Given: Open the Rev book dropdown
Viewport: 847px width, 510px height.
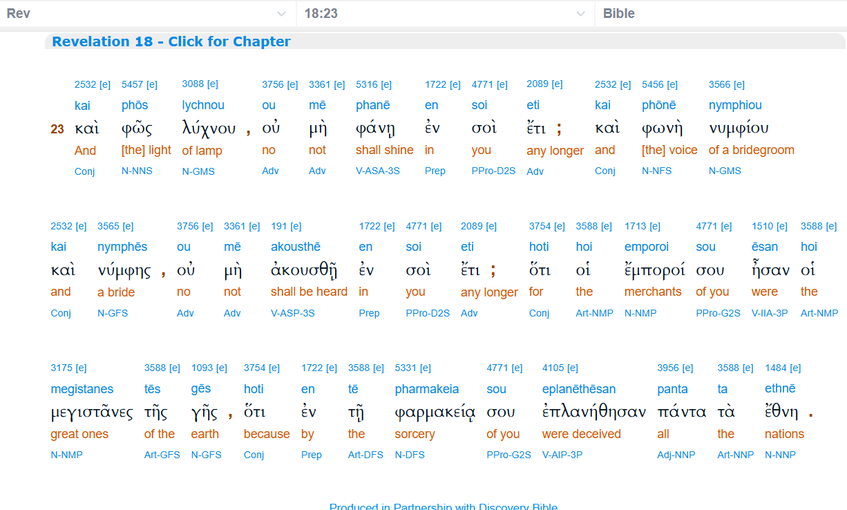Looking at the screenshot, I should point(147,13).
